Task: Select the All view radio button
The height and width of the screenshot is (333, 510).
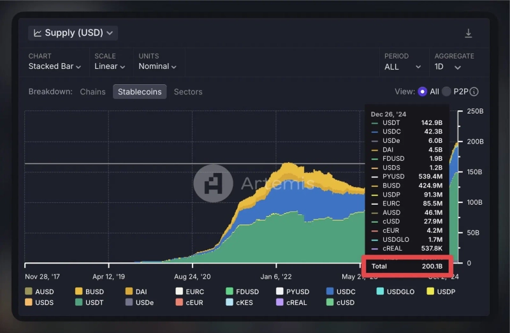Action: (x=422, y=92)
